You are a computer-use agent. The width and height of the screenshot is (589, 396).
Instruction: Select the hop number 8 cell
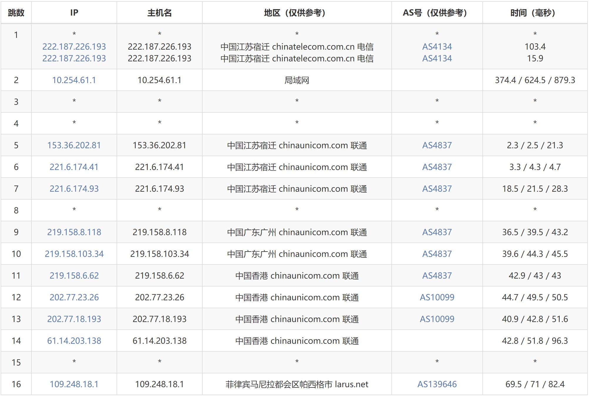(16, 210)
